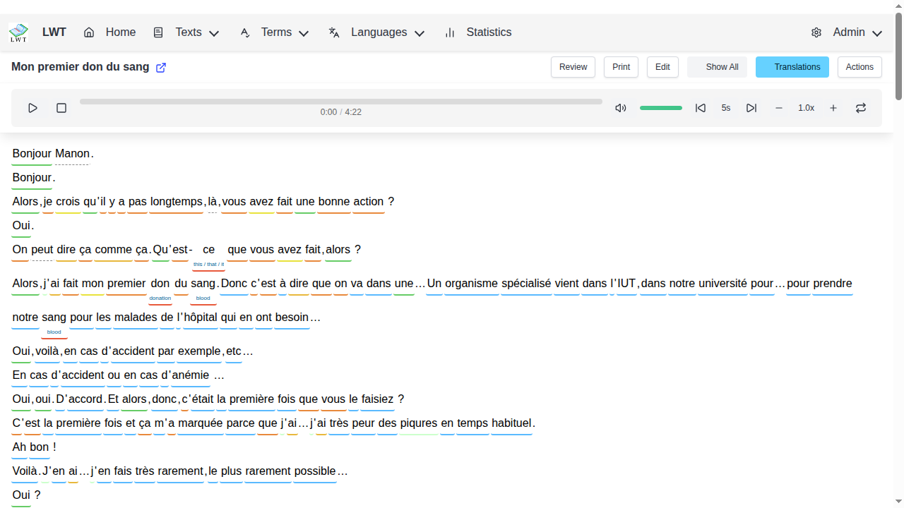Click the skip backward icon

(701, 108)
